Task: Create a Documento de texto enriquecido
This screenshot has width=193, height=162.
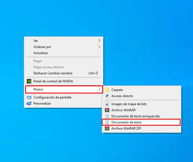Action: coord(142,116)
